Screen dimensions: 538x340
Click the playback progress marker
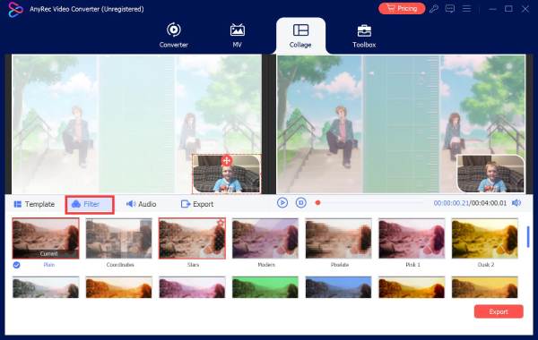click(317, 203)
